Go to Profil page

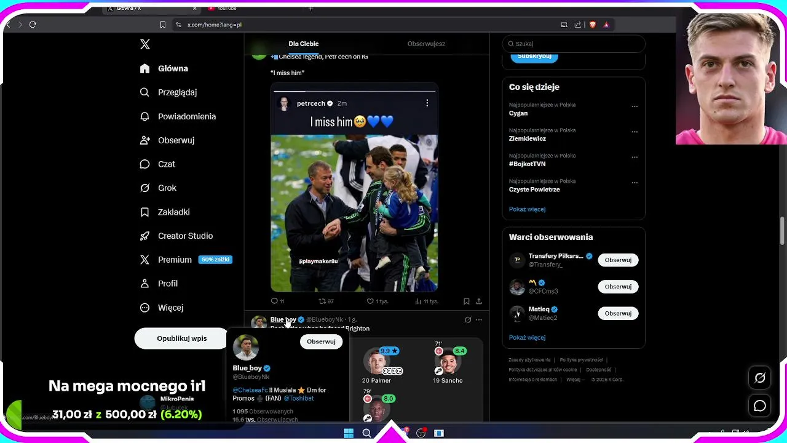[159, 284]
